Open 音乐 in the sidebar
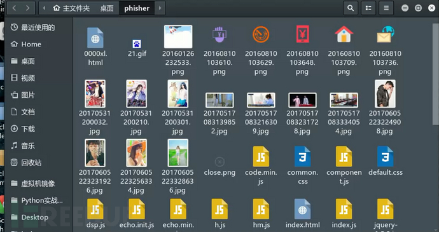 pos(39,146)
